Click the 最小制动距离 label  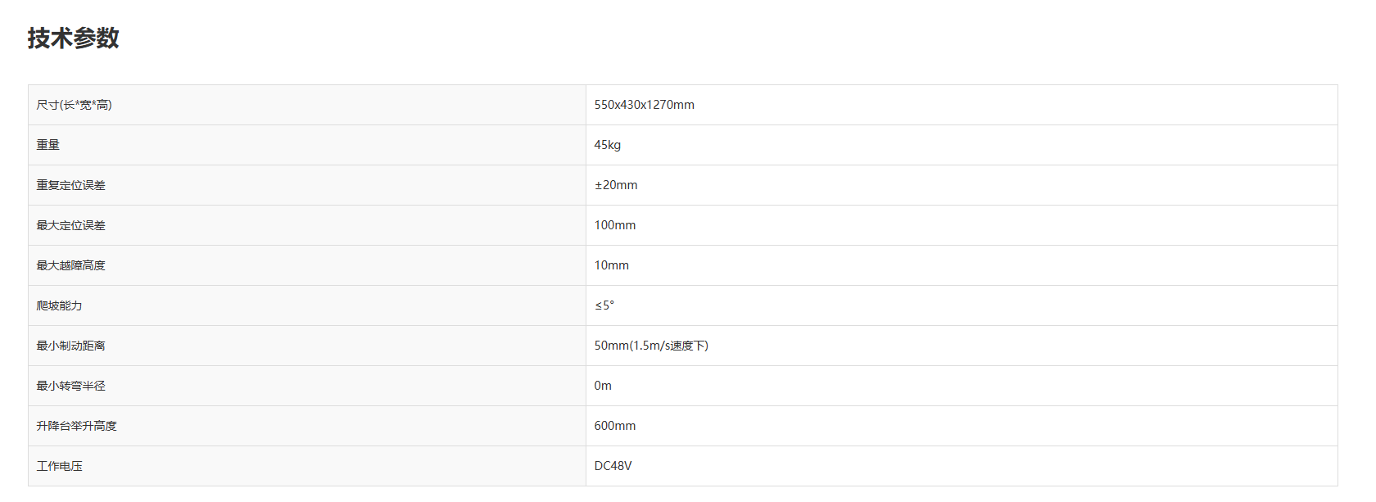click(71, 346)
